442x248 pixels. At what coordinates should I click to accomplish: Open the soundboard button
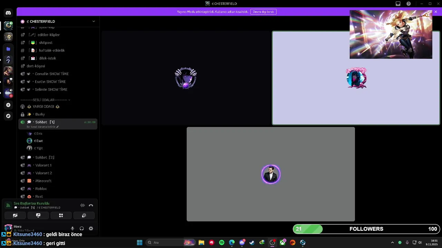pos(84,216)
